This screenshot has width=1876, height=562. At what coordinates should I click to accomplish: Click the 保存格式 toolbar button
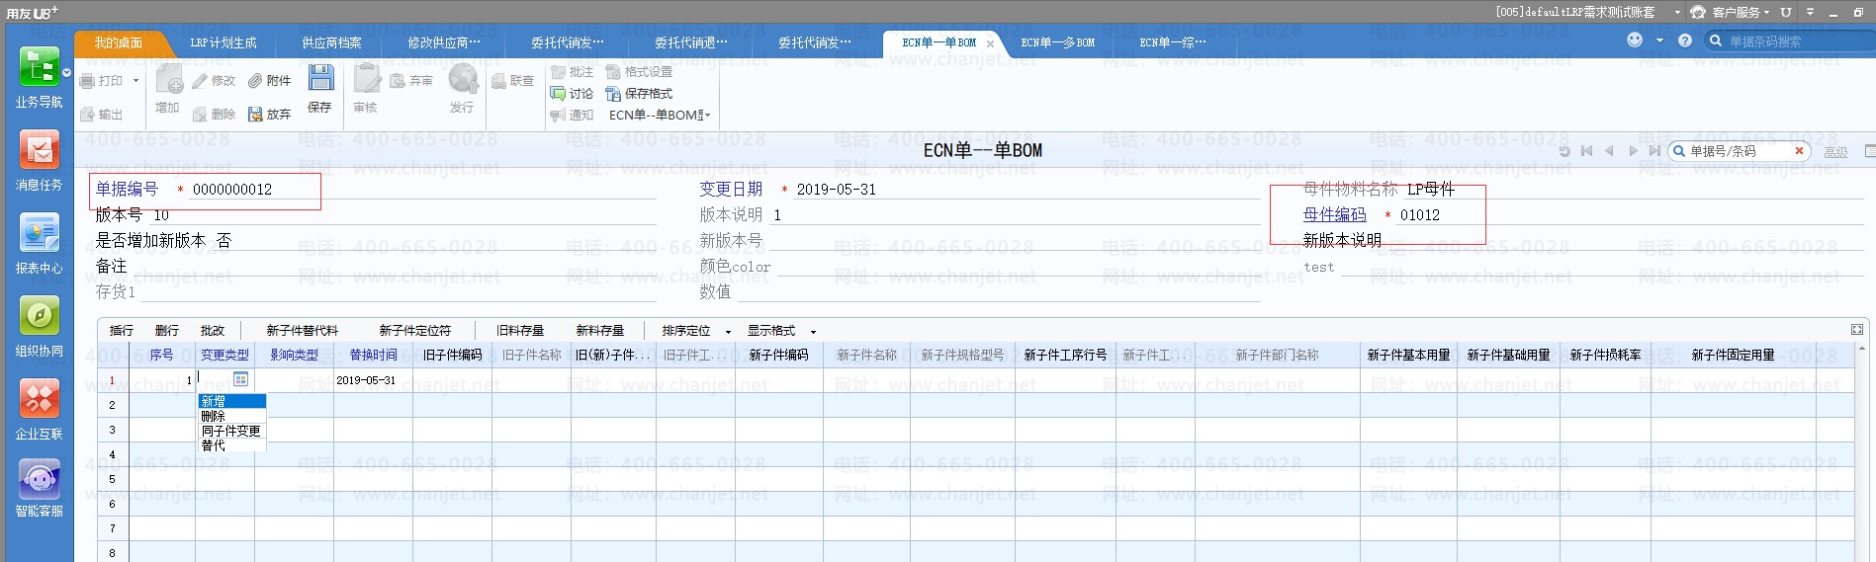point(639,94)
